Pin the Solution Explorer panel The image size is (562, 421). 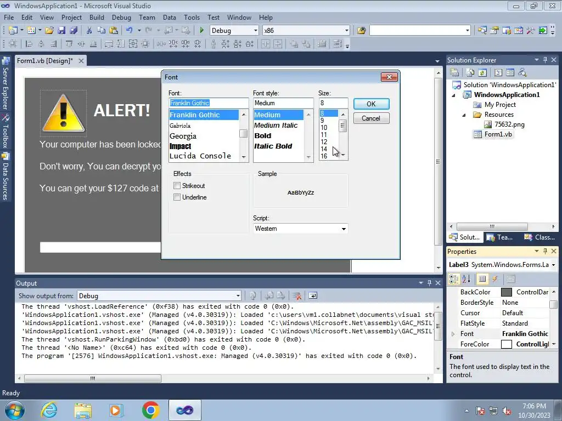[x=545, y=60]
